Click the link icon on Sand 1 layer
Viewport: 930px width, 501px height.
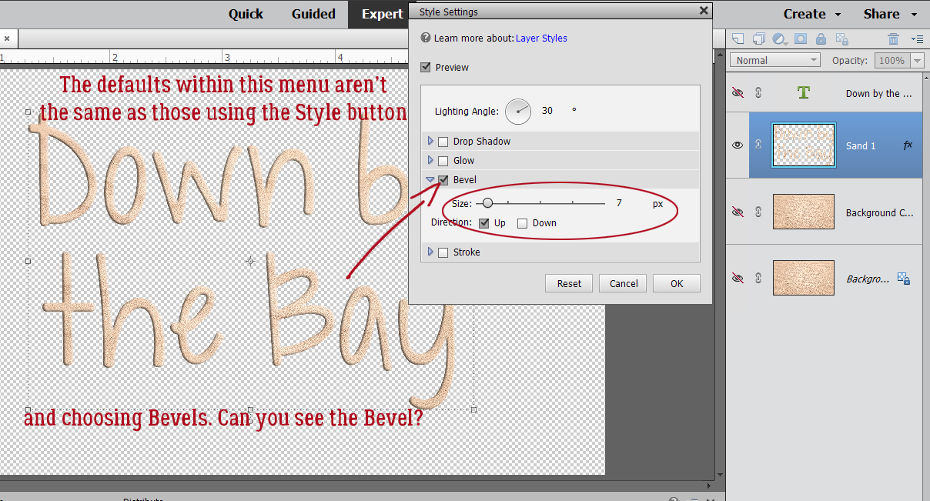tap(758, 145)
